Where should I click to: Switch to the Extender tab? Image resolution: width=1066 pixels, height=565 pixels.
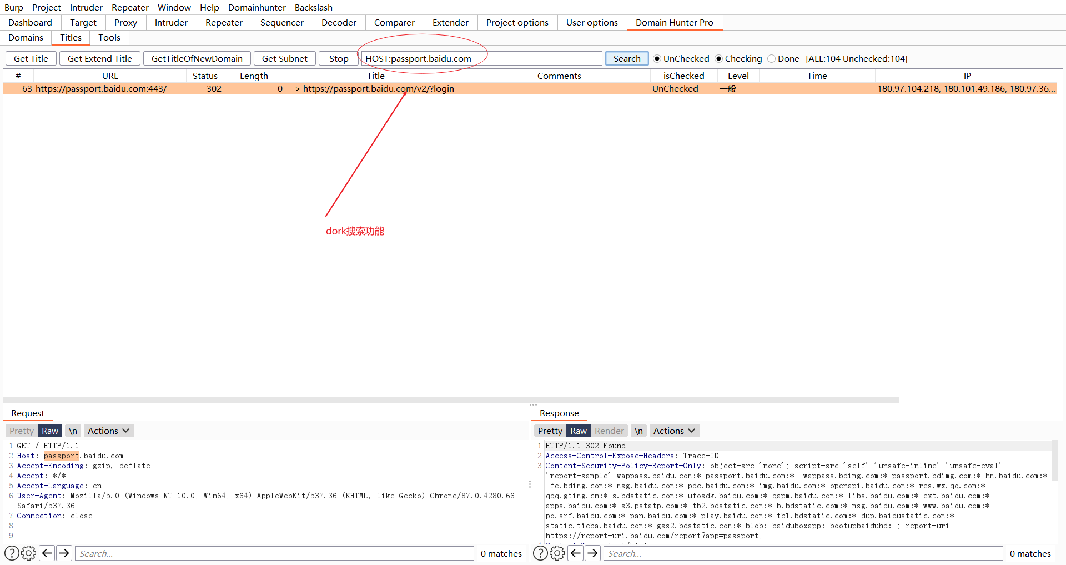[451, 22]
